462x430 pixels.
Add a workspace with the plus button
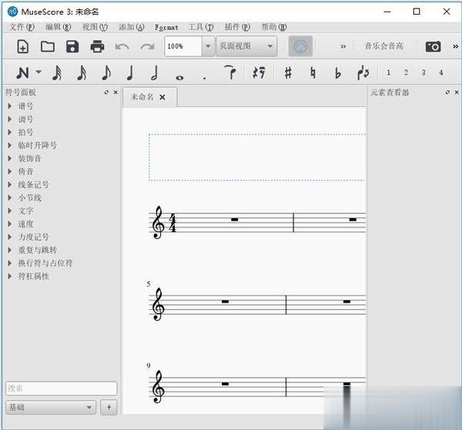(109, 408)
